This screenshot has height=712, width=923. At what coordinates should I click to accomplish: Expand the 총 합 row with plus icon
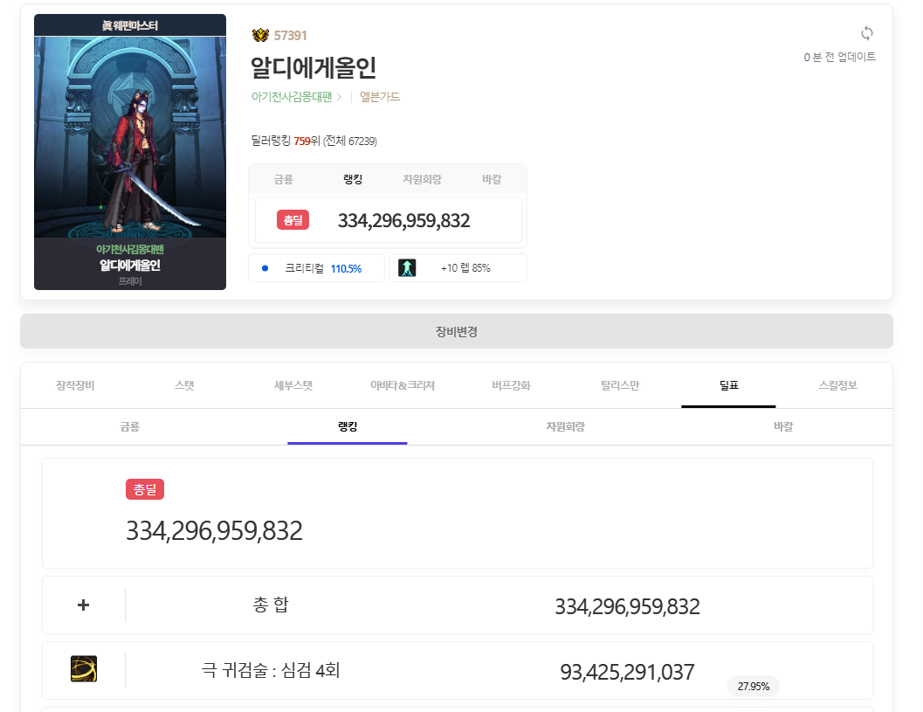point(84,605)
